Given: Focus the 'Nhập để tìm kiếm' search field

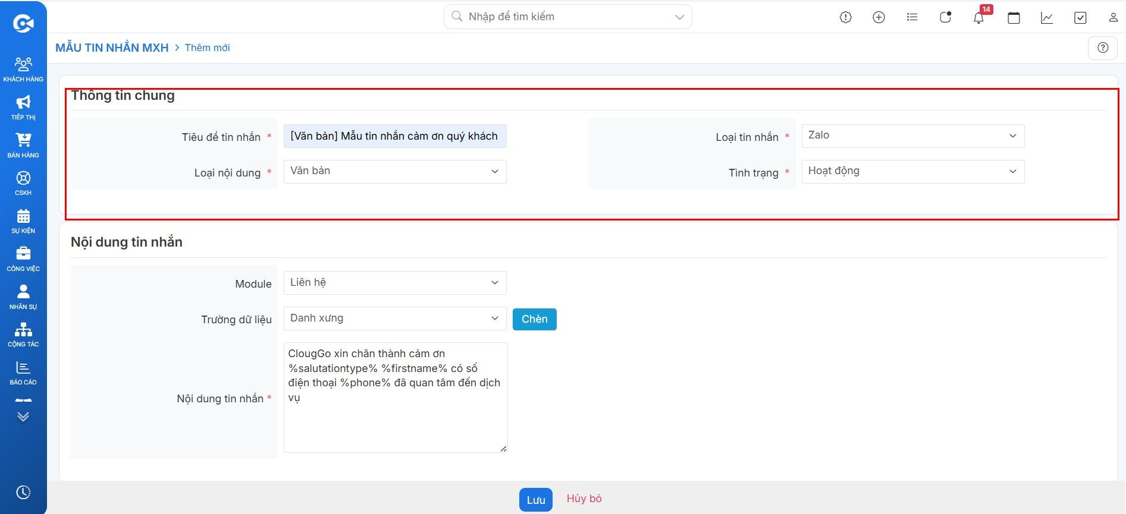Looking at the screenshot, I should coord(568,17).
